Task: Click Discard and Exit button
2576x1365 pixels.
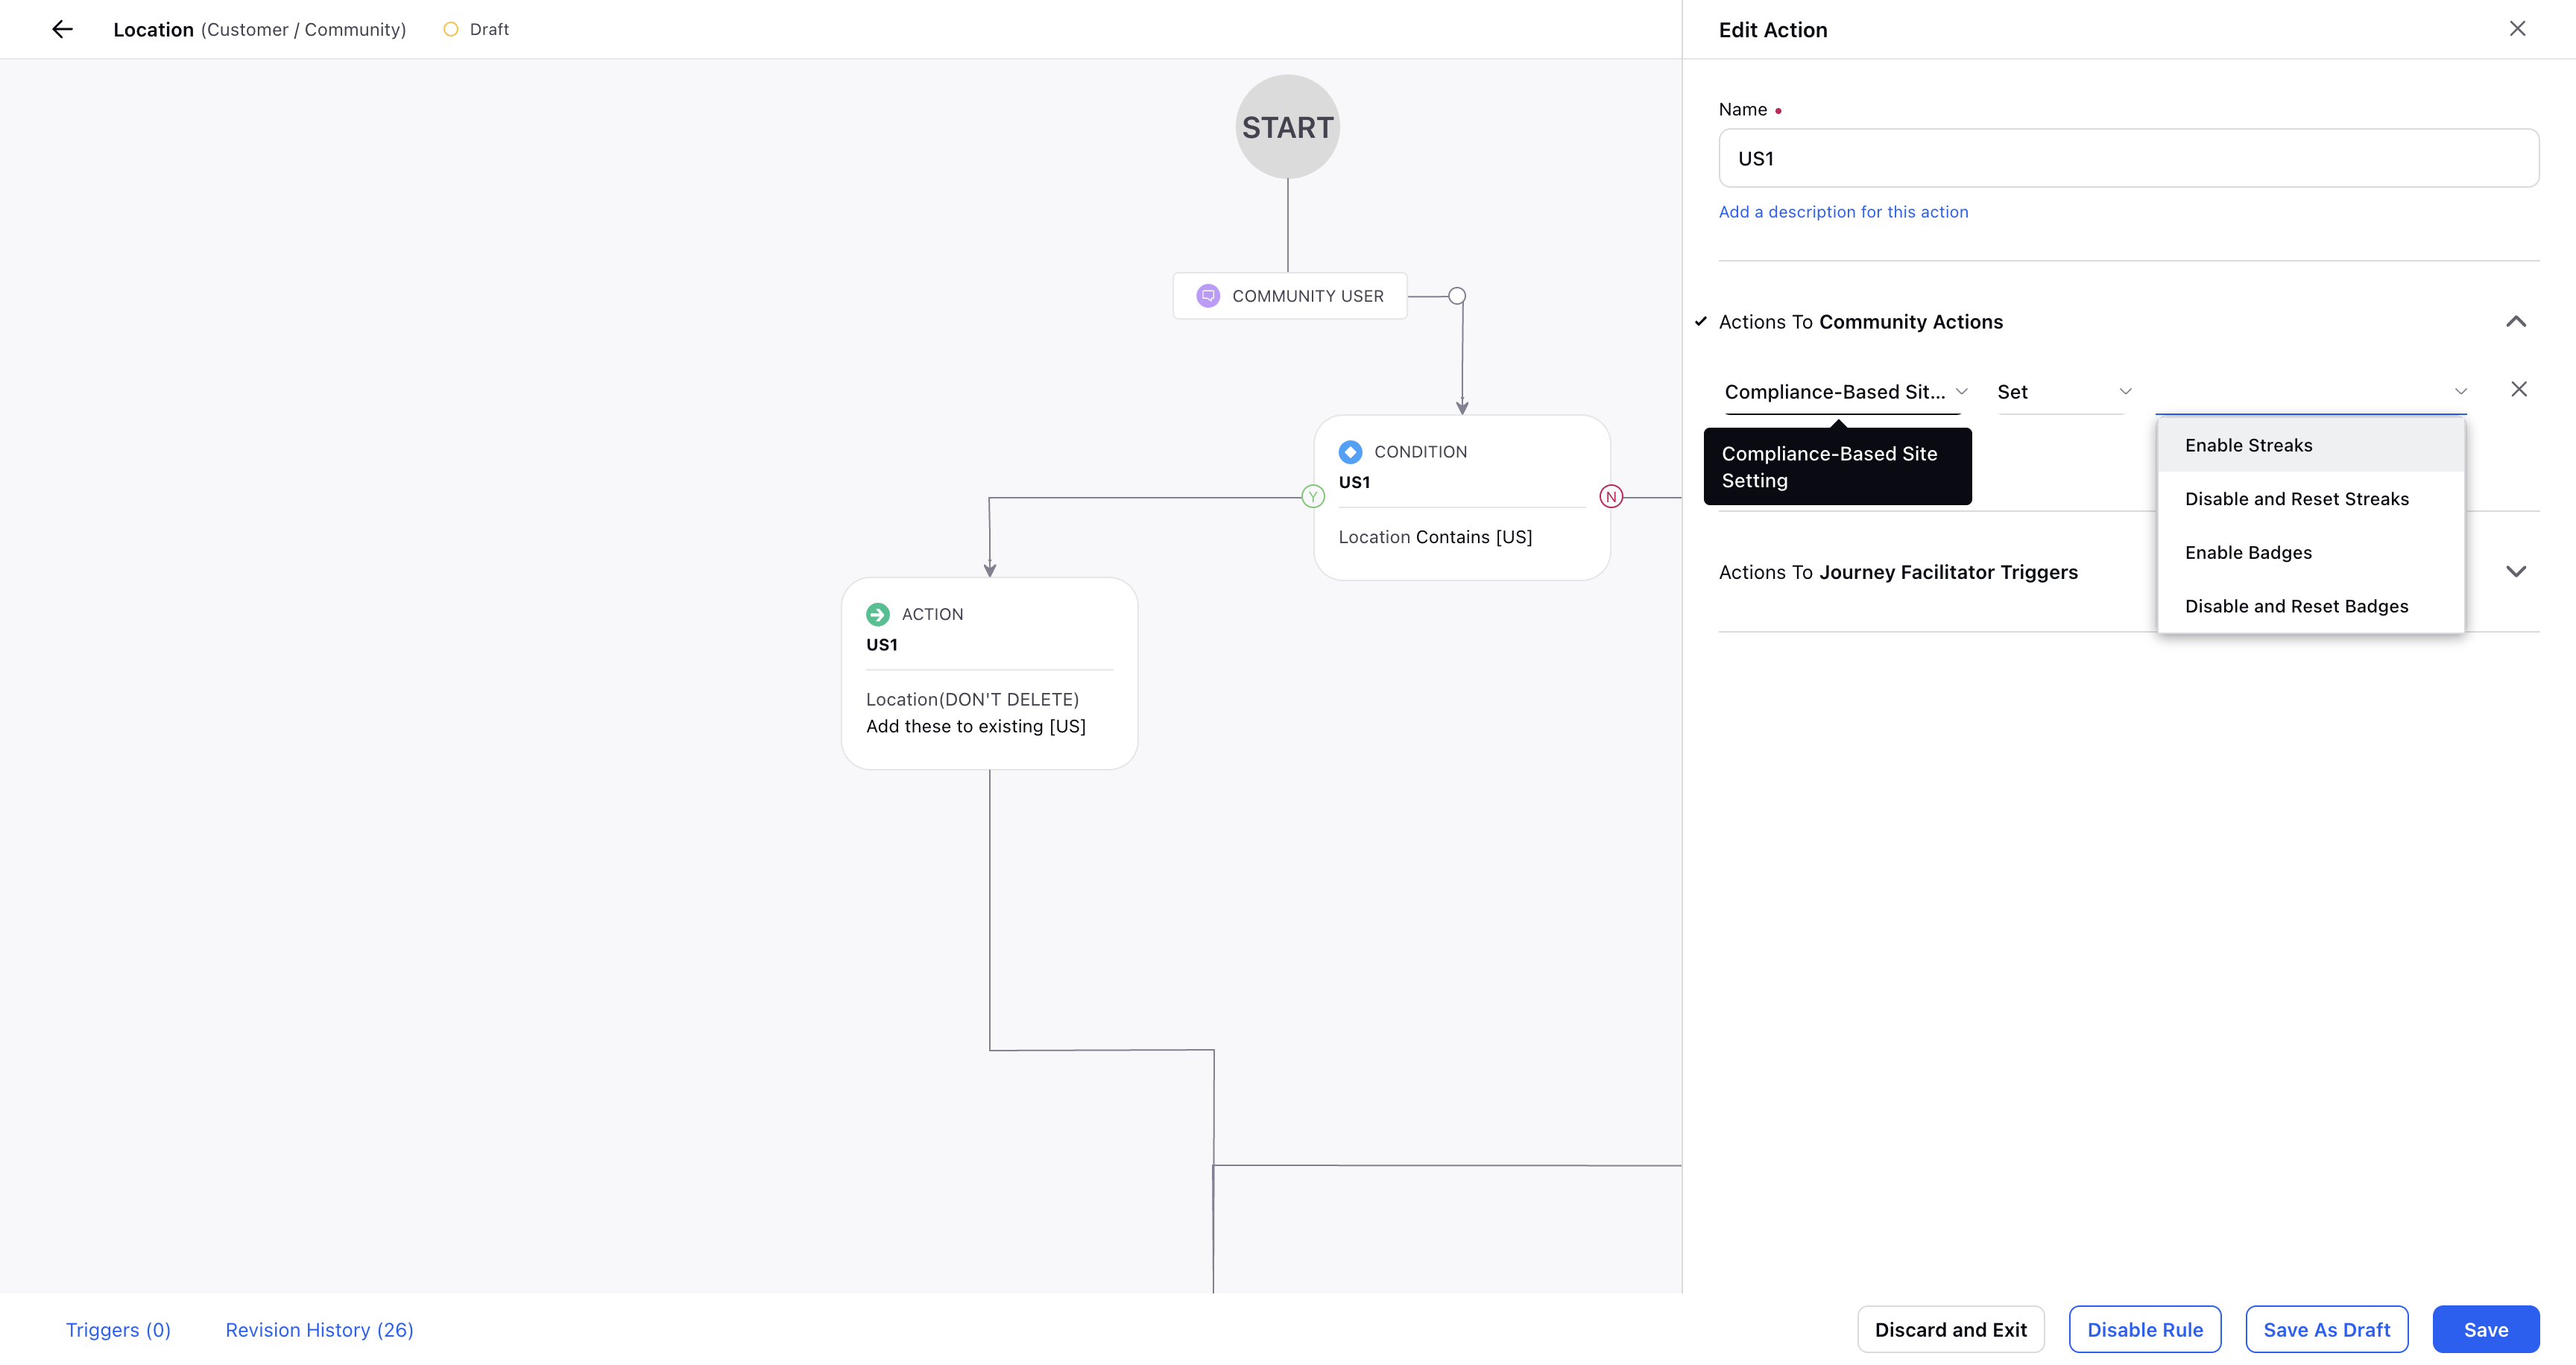Action: (1950, 1330)
